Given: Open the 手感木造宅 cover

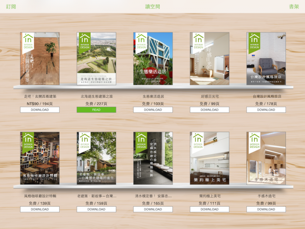Looking at the screenshot, I should tap(266, 158).
